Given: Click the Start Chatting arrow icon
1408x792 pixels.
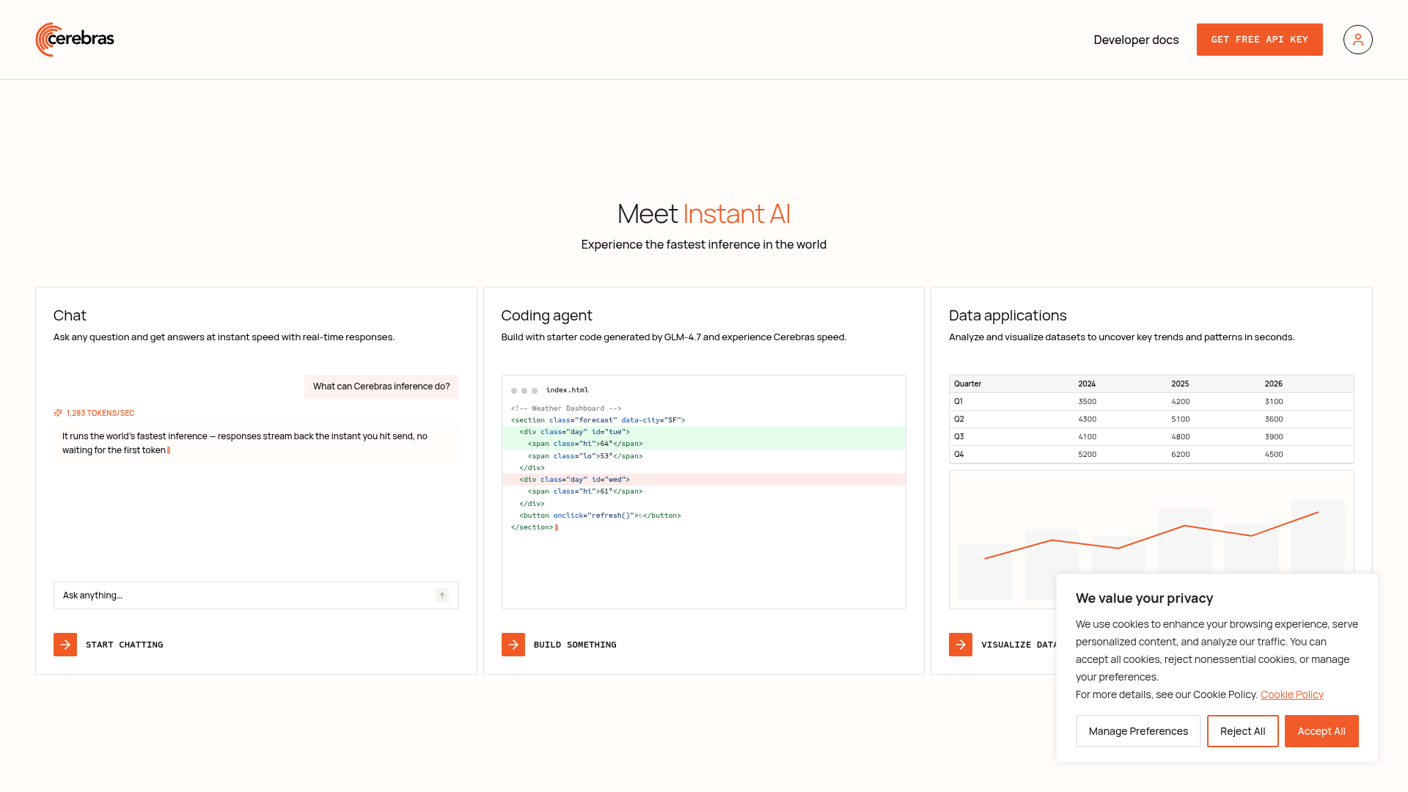Looking at the screenshot, I should (x=65, y=645).
